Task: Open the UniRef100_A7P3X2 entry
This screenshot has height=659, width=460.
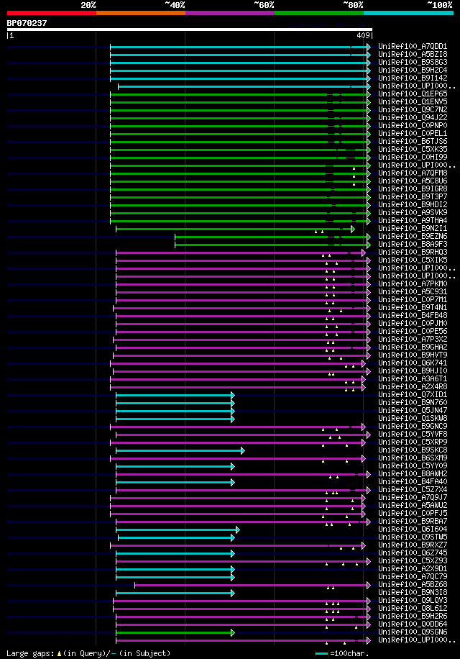Action: tap(413, 339)
